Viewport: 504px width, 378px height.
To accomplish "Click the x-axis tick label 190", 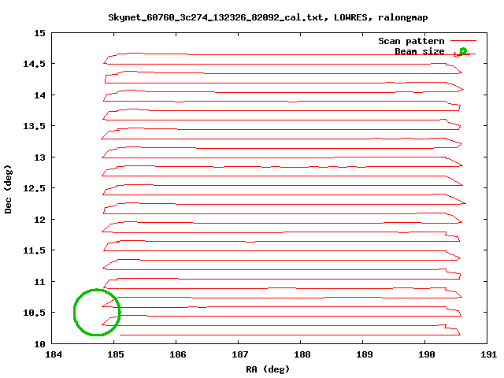I will pos(427,354).
